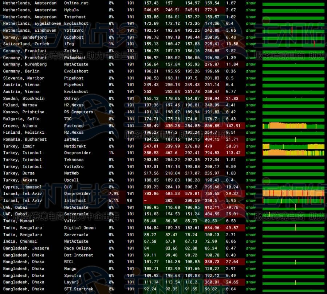Click 'show' for Turkey Ankara Upcell

tap(251, 180)
